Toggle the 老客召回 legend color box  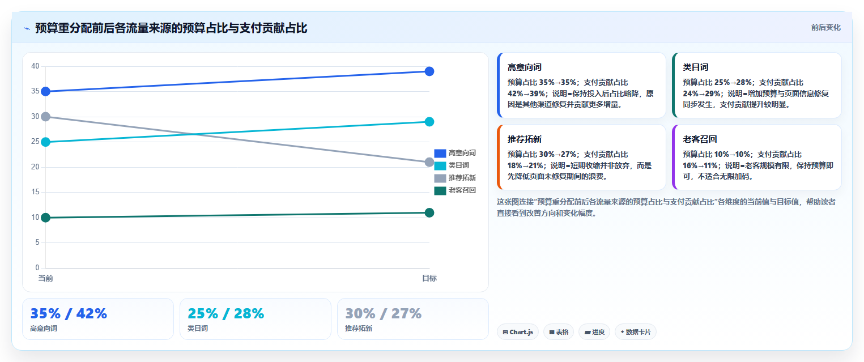[440, 190]
